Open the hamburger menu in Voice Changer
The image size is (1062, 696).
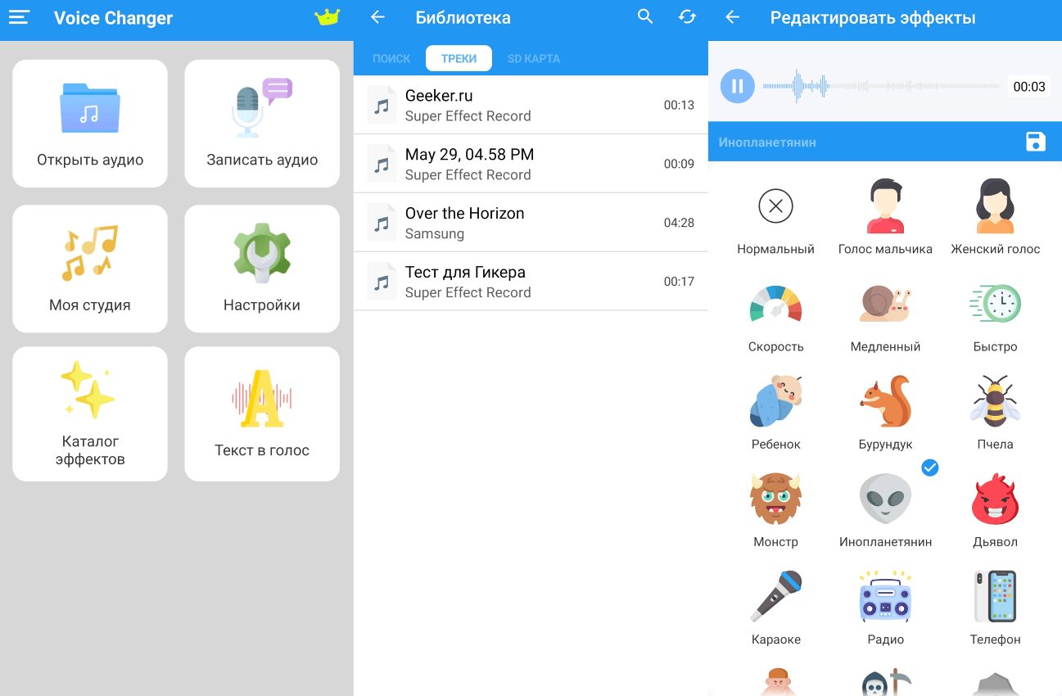tap(19, 17)
